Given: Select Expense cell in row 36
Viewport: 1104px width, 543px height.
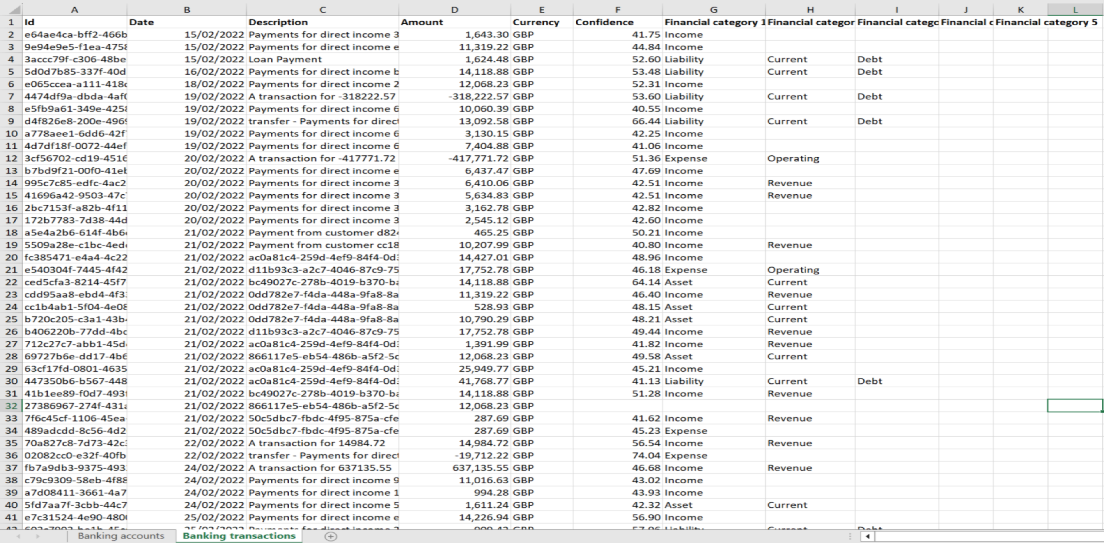Looking at the screenshot, I should pyautogui.click(x=714, y=455).
